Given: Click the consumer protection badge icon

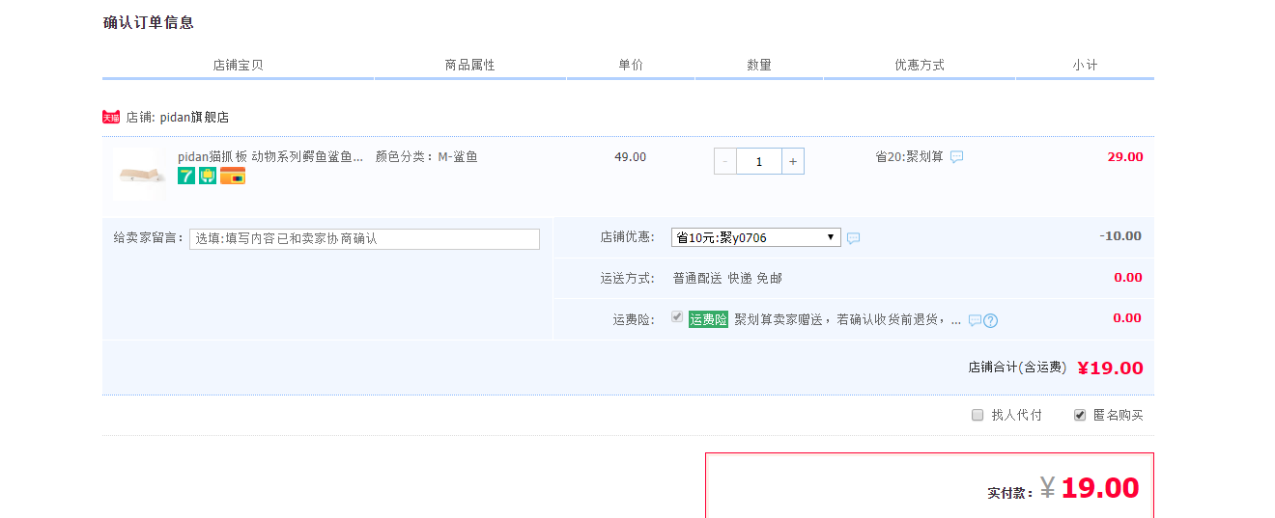Looking at the screenshot, I should (x=208, y=176).
